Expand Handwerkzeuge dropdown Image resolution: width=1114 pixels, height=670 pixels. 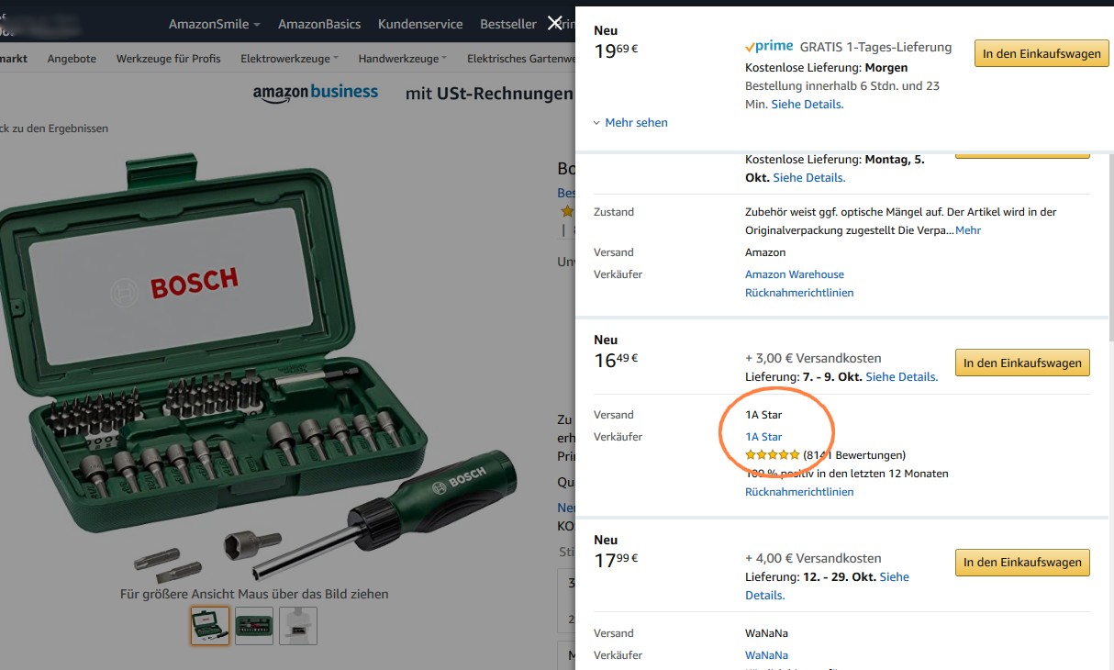pyautogui.click(x=403, y=59)
